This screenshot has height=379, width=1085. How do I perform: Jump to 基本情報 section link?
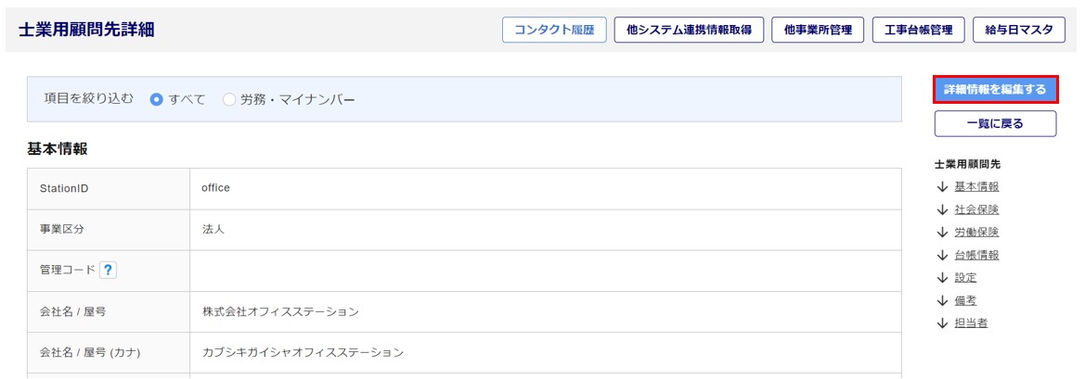point(976,186)
